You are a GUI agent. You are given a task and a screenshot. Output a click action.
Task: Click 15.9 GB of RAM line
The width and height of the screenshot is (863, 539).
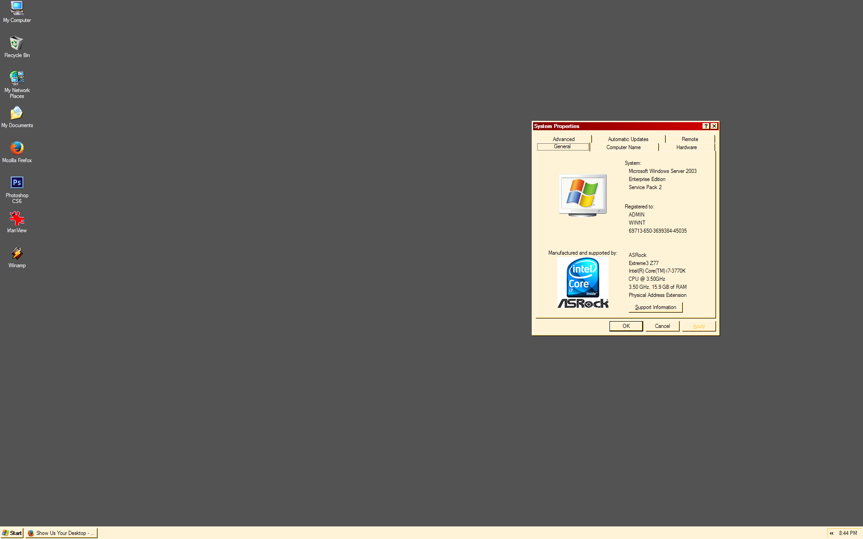coord(658,287)
